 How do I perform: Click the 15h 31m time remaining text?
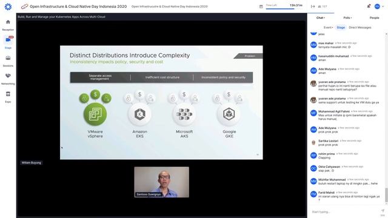296,5
